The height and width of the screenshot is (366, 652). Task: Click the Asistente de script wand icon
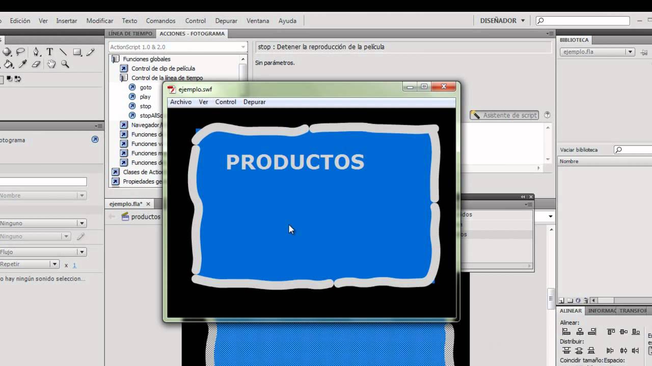[x=475, y=115]
